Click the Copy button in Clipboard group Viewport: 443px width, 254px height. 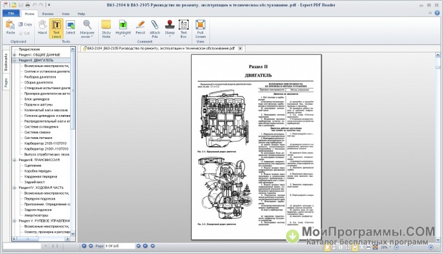tap(25, 25)
